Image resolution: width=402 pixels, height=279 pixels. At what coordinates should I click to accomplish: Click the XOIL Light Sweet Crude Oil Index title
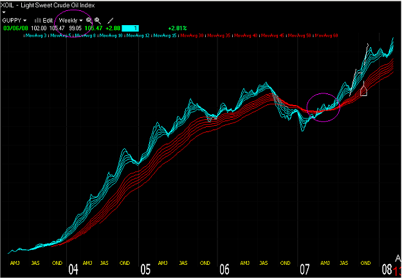(48, 5)
